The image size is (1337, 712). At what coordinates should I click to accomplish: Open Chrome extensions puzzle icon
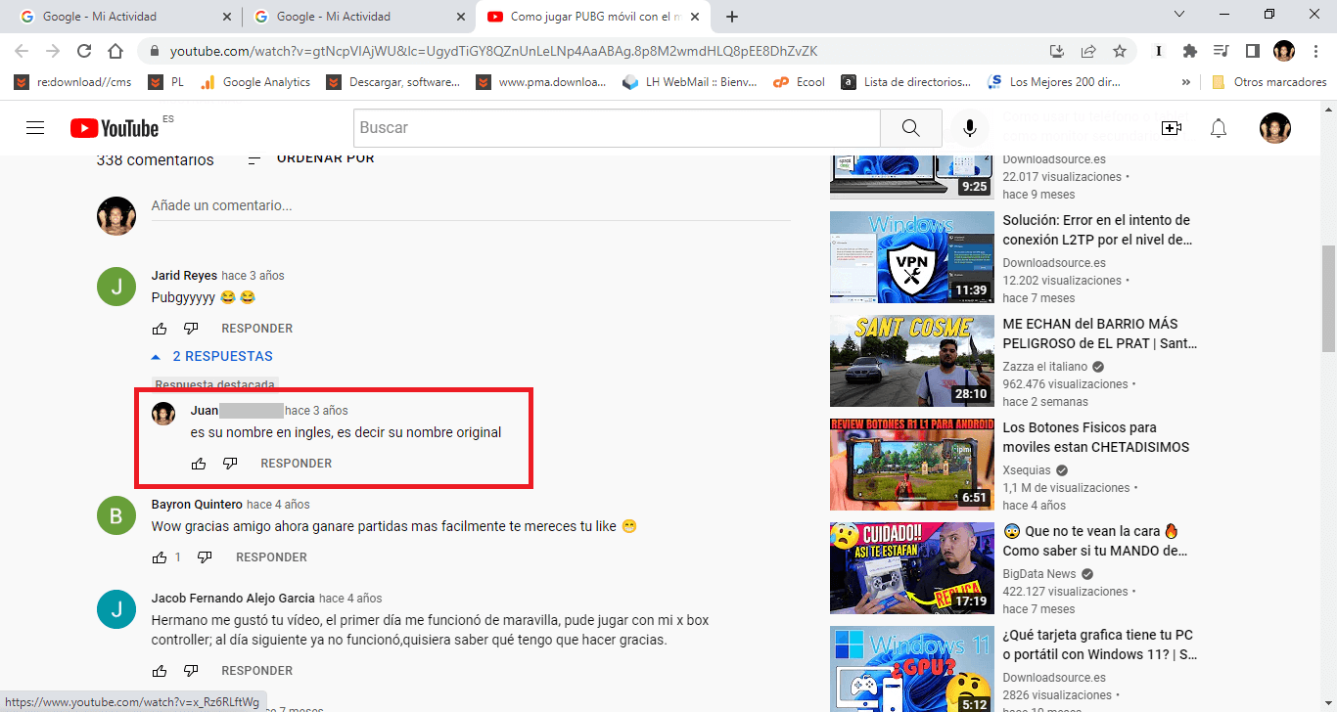click(x=1190, y=51)
